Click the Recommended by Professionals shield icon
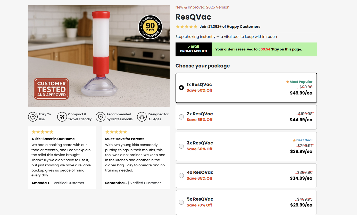Viewport: 357px width, 215px height. coord(101,117)
